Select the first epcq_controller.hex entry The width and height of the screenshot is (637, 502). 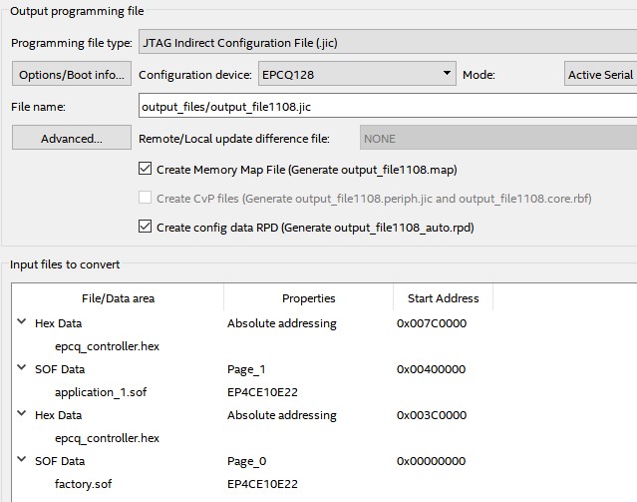pyautogui.click(x=107, y=346)
